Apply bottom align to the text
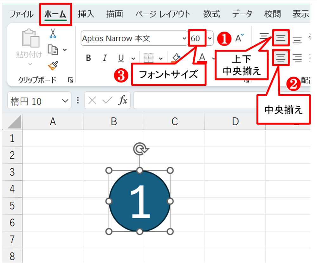The image size is (317, 268). [297, 40]
